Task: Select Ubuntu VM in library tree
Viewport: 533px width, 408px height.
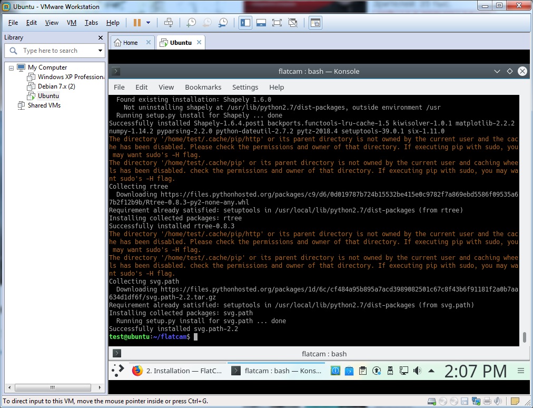Action: pyautogui.click(x=44, y=96)
